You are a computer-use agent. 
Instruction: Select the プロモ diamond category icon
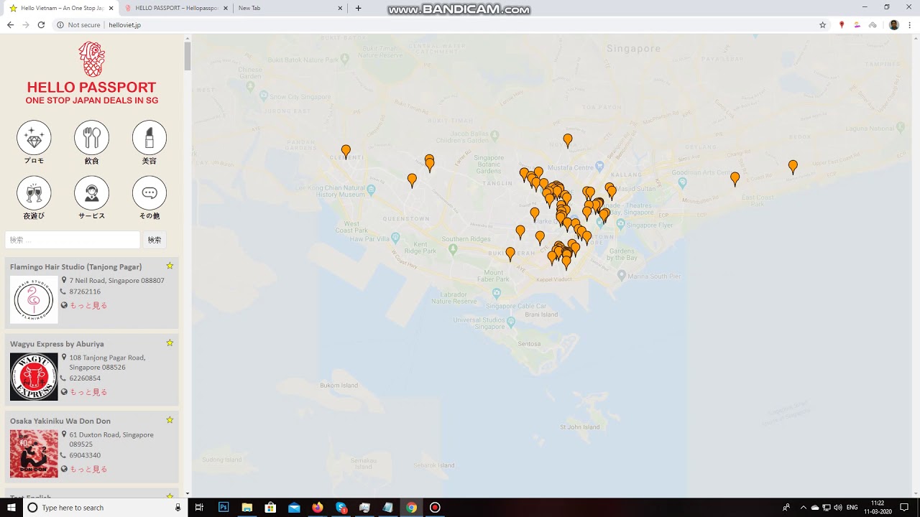(x=34, y=137)
